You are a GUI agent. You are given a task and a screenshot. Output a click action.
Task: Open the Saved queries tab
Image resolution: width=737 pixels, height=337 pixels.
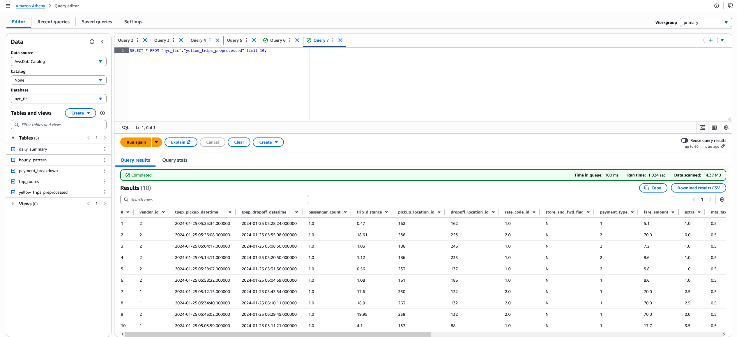click(97, 22)
